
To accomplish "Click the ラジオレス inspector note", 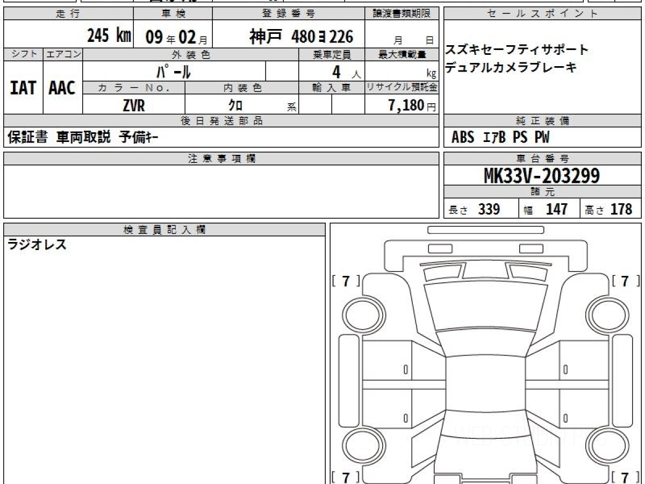I will pos(37,245).
